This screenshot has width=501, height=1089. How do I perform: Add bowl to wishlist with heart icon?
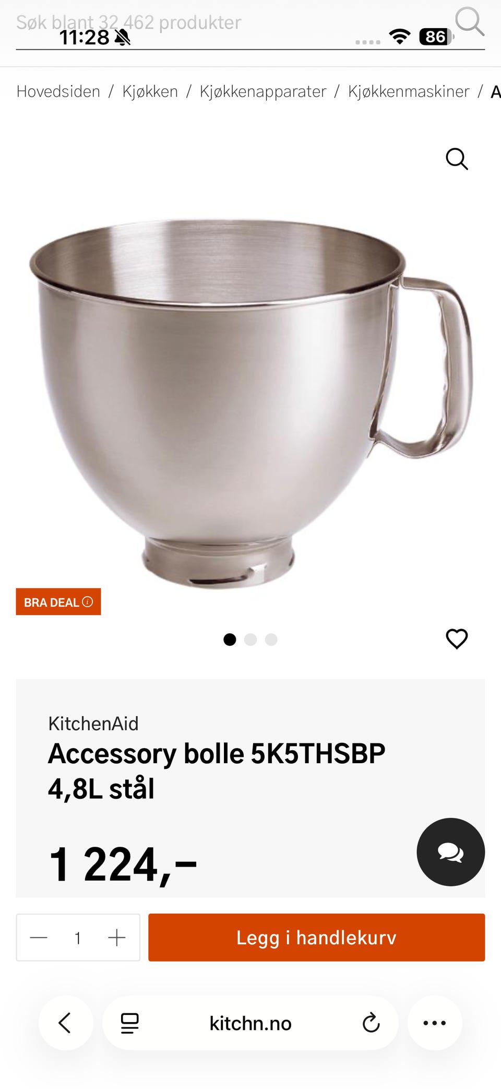click(x=457, y=638)
